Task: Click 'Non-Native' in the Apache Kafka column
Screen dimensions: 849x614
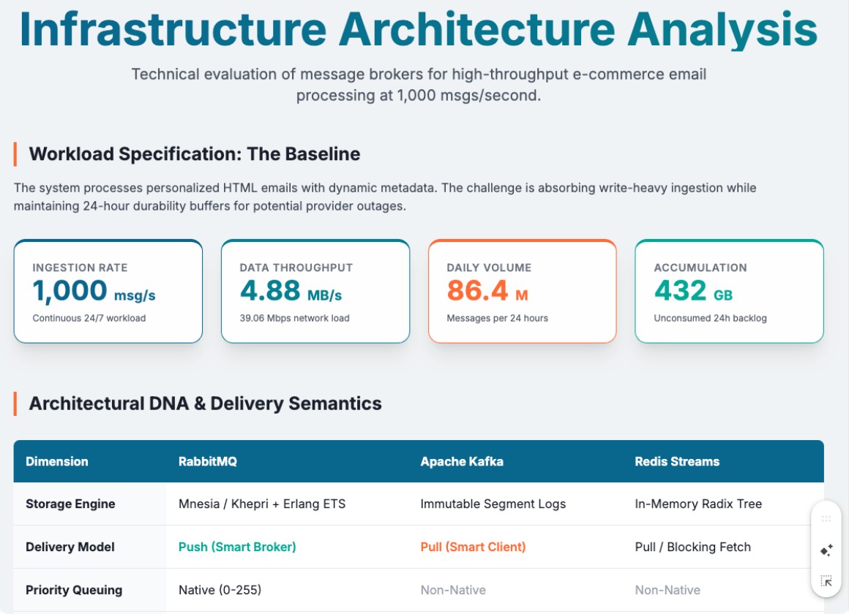Action: 453,590
